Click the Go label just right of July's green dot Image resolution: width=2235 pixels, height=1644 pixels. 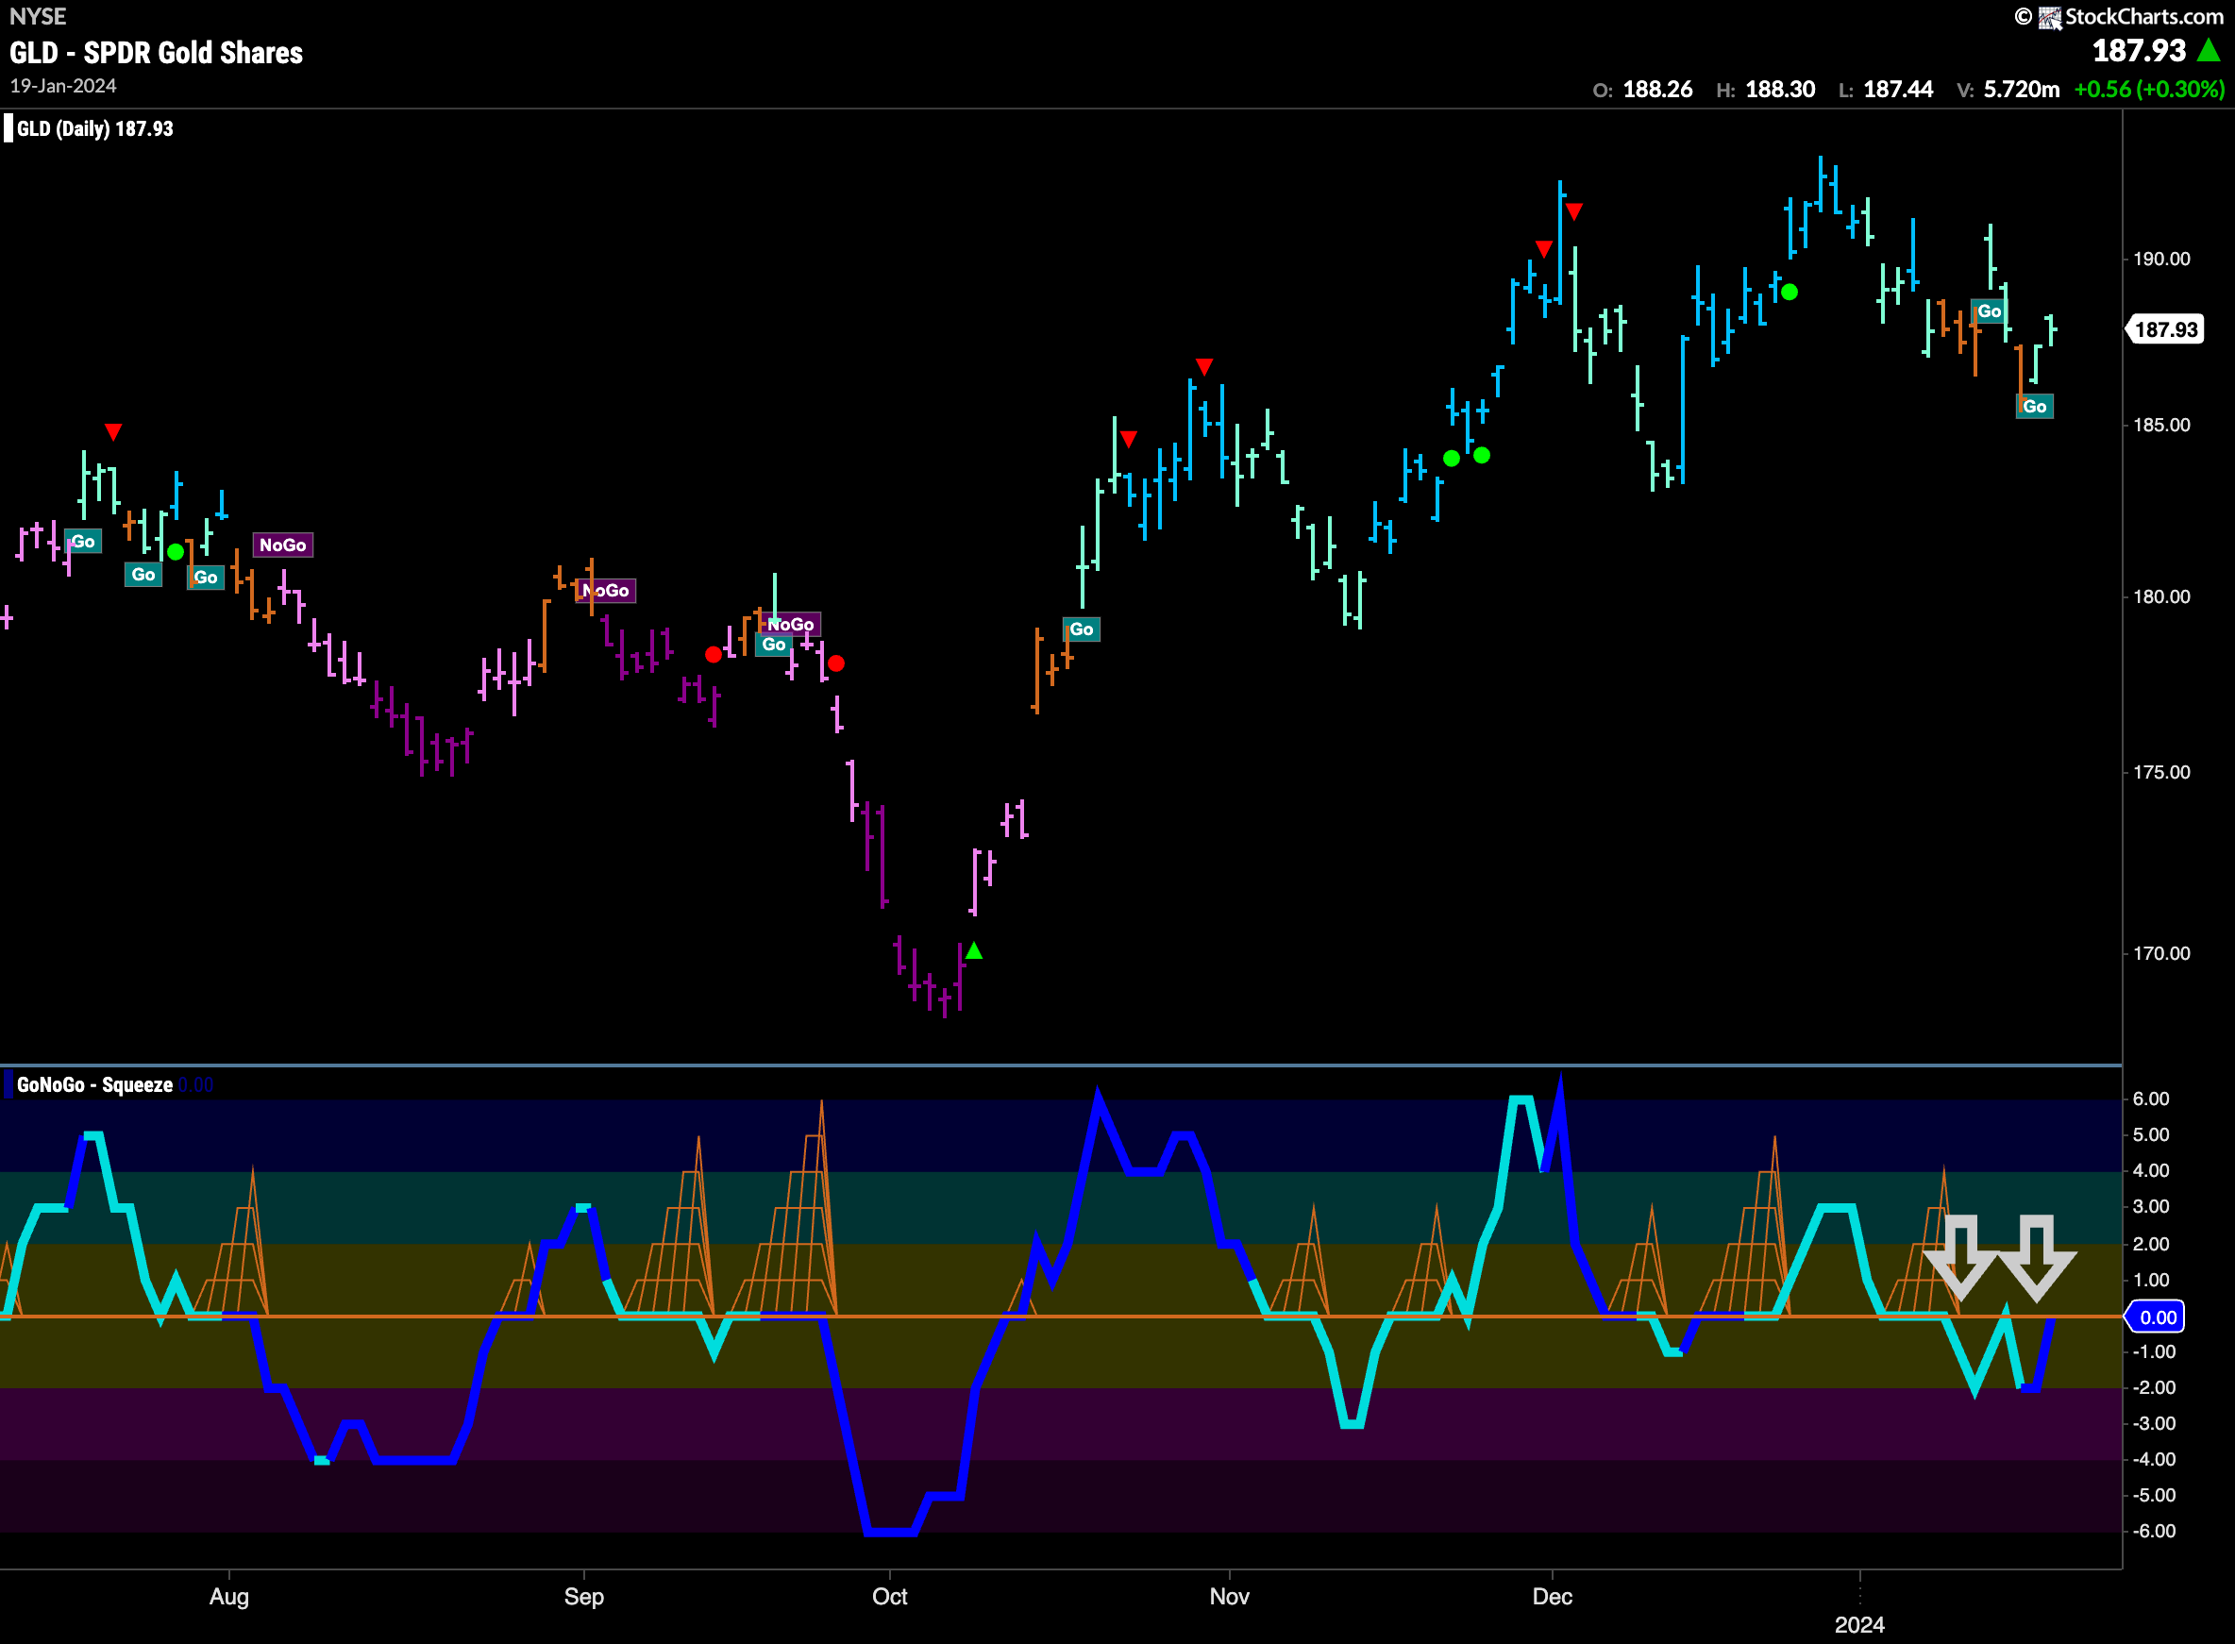[x=206, y=578]
